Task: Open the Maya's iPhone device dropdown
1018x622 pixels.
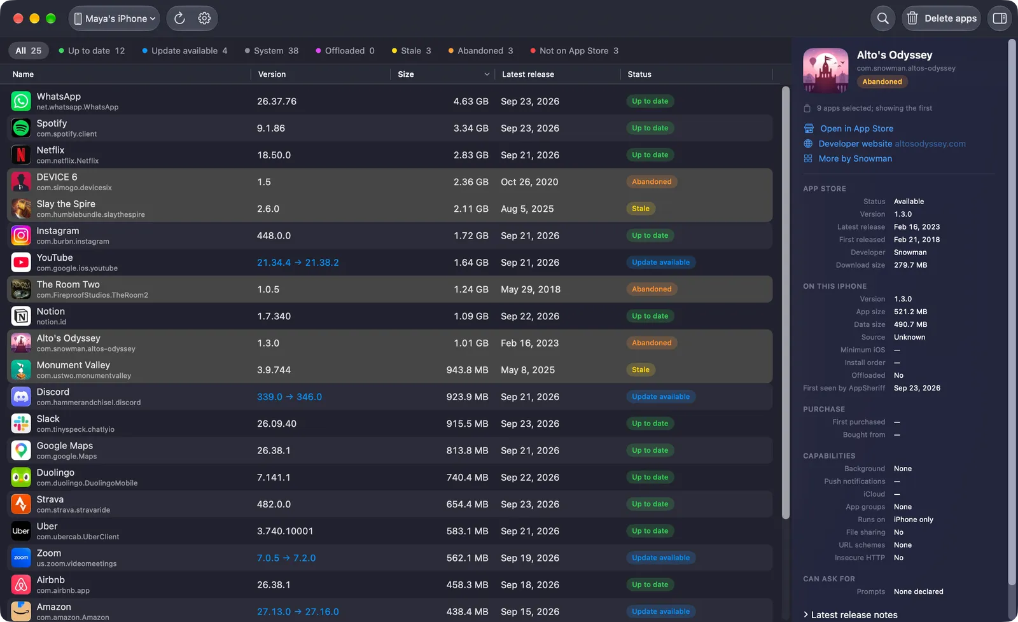Action: click(x=115, y=18)
